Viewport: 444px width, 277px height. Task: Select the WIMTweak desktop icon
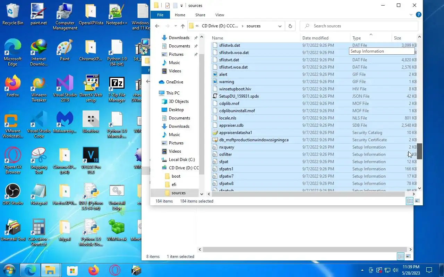click(117, 230)
